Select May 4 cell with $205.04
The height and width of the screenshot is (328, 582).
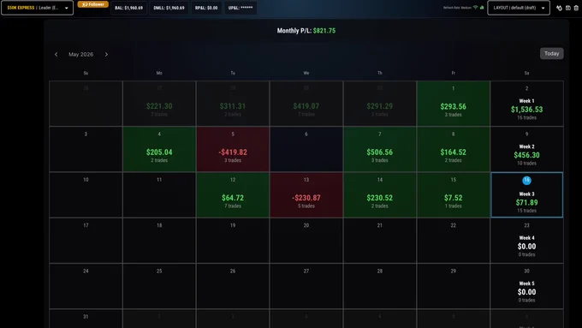(x=159, y=149)
